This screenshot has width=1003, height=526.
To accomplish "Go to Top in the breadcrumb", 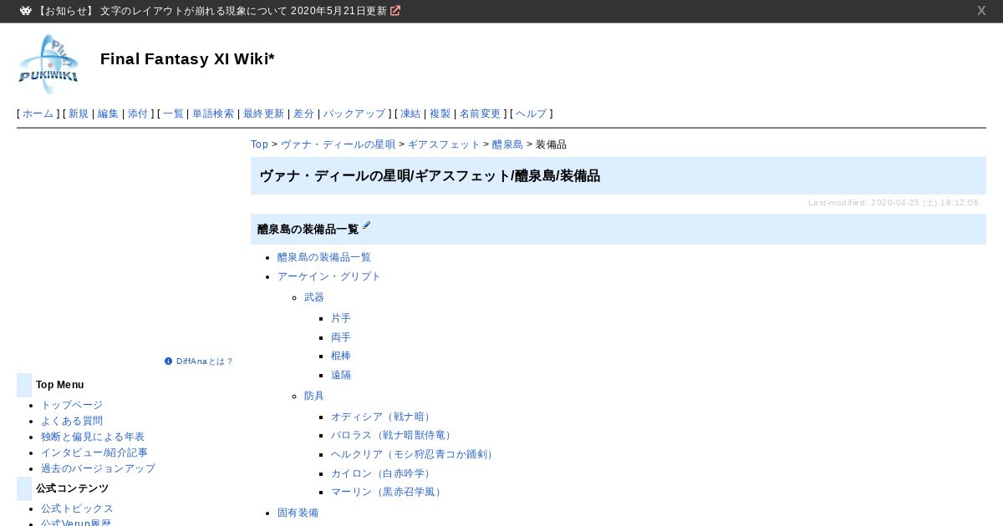I will (x=260, y=144).
